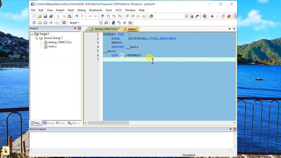Image resolution: width=281 pixels, height=158 pixels.
Task: Switch to the Project panel tab
Action: click(x=36, y=123)
